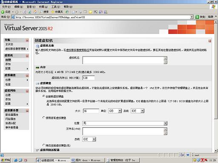Open the IDE bus dropdown beside size
The image size is (218, 163).
point(138,111)
